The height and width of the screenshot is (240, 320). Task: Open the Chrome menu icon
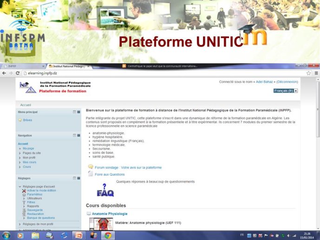tap(316, 73)
